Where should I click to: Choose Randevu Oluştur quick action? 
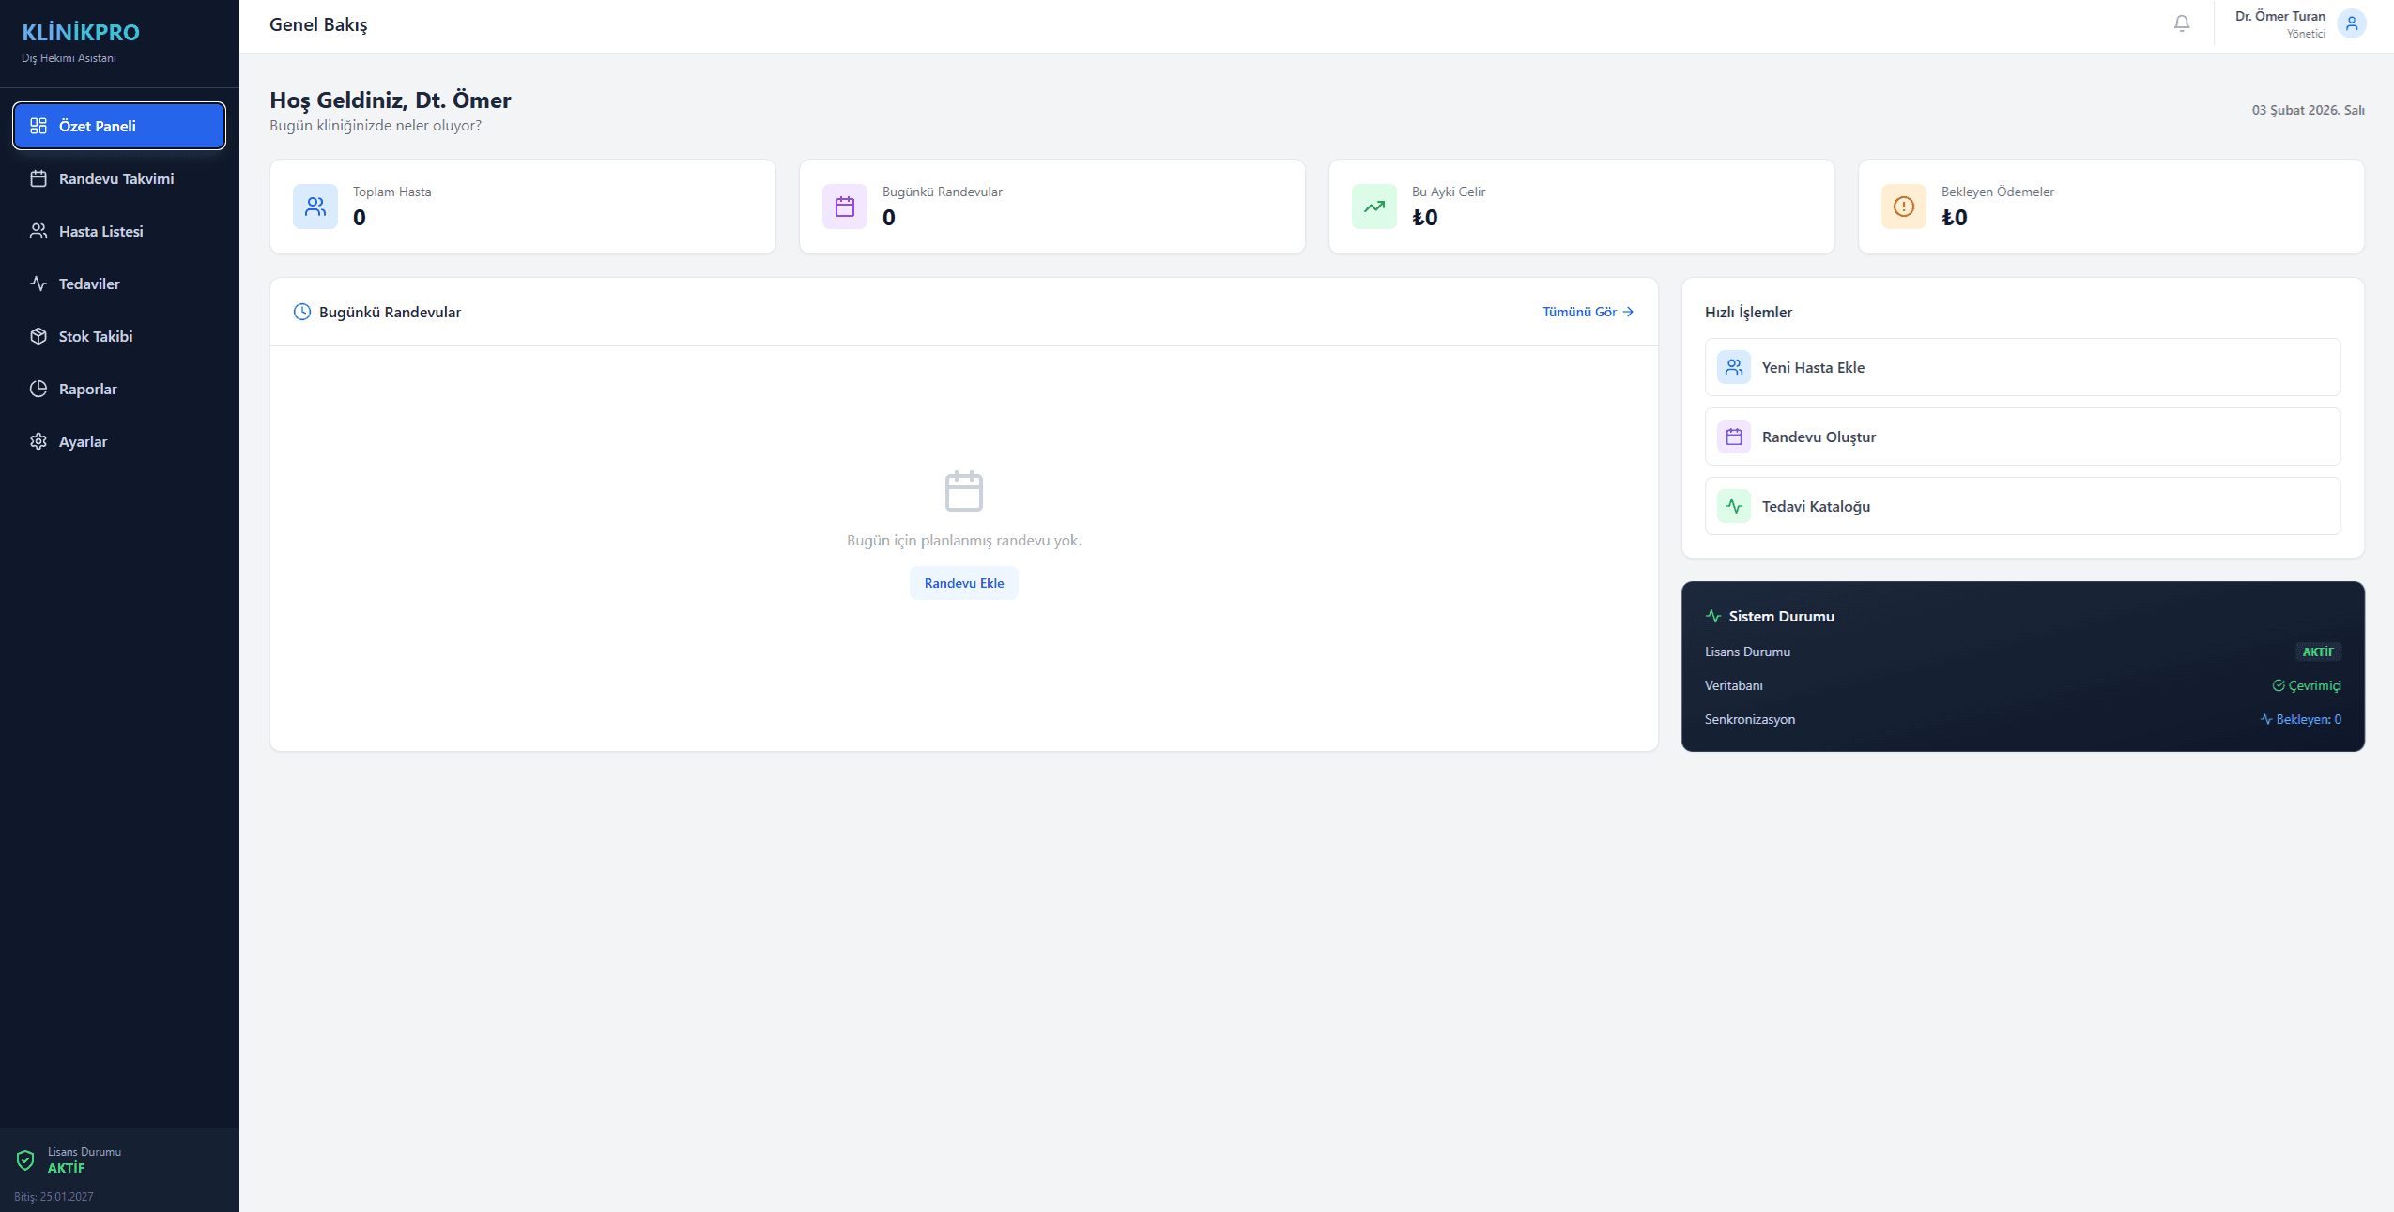(x=2022, y=437)
